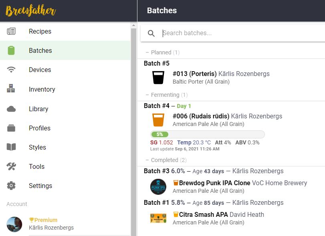325x236 pixels.
Task: Click the Recipes newspaper icon
Action: 11,31
